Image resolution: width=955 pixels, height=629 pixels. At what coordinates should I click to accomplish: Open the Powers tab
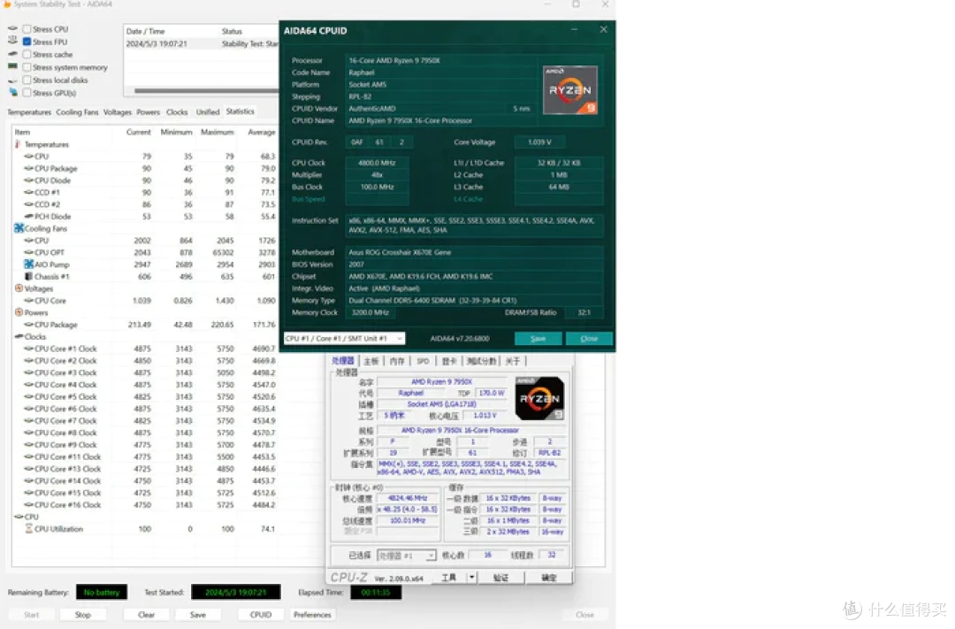(x=148, y=112)
